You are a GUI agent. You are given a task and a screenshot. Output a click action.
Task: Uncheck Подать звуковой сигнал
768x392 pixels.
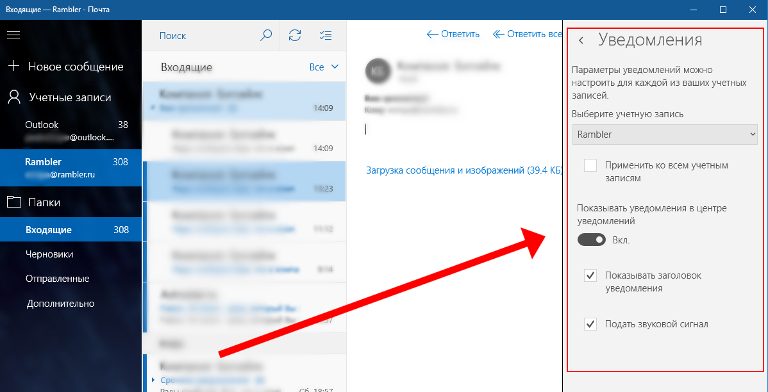pyautogui.click(x=590, y=324)
